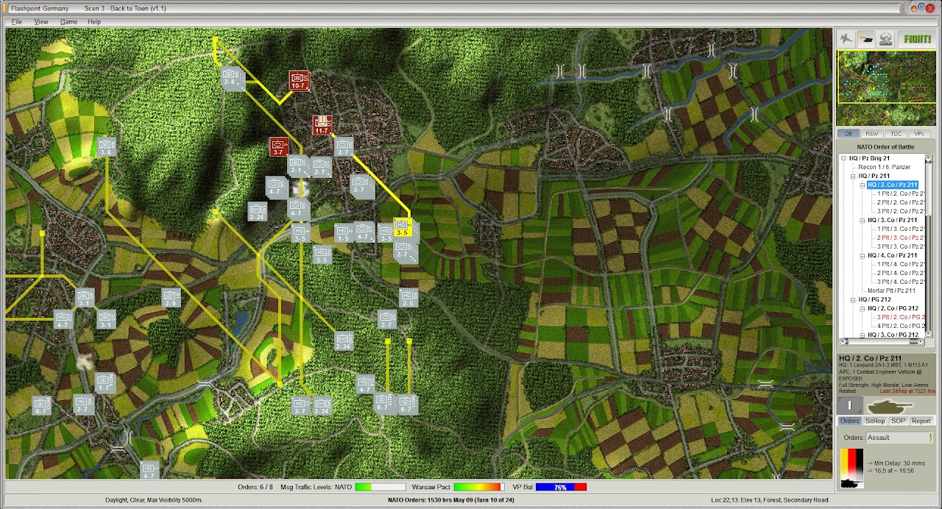
Task: Open the Orders dropdown showing Assault
Action: 899,437
